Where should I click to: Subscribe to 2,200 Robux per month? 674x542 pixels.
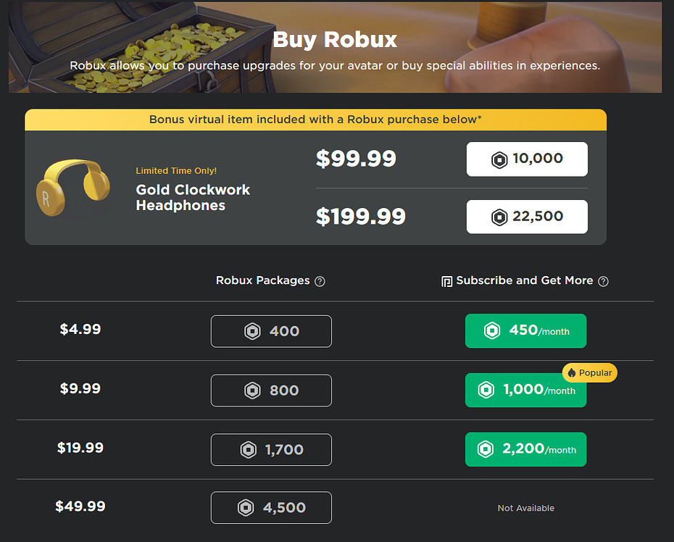525,449
